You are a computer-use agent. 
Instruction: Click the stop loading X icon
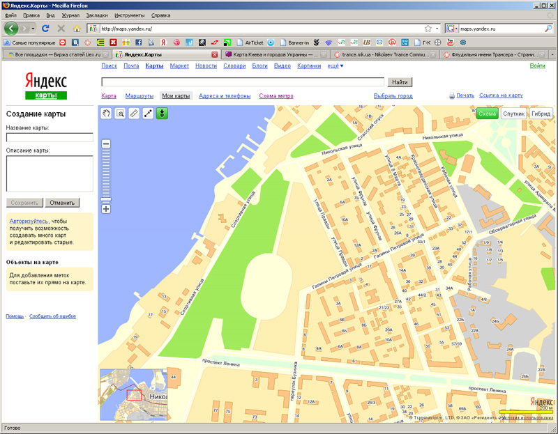point(61,29)
